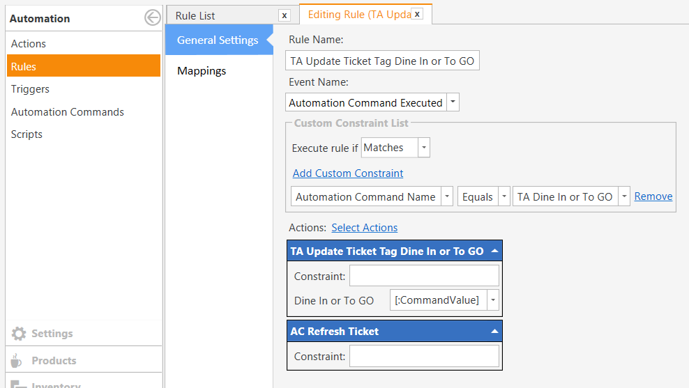Screen dimensions: 689x388
Task: Open the Dine In or To GO CommandValue dropdown
Action: click(x=493, y=300)
